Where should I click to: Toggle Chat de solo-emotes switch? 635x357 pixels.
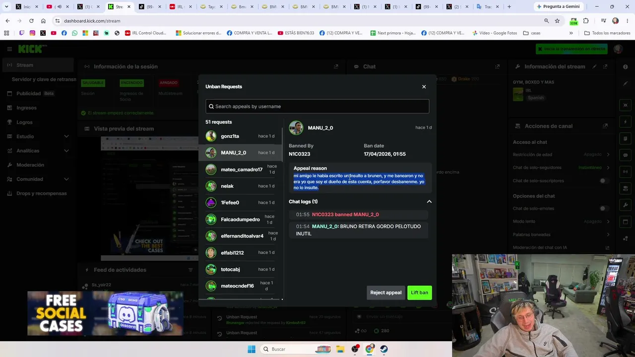pyautogui.click(x=603, y=209)
